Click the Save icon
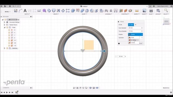The width and height of the screenshot is (173, 97). click(10, 6)
